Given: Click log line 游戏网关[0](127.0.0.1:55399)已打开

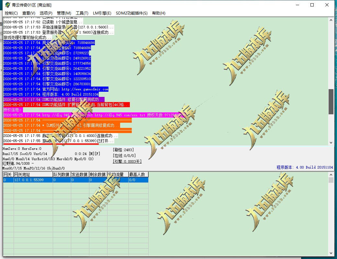Looking at the screenshot, I should [59, 141].
